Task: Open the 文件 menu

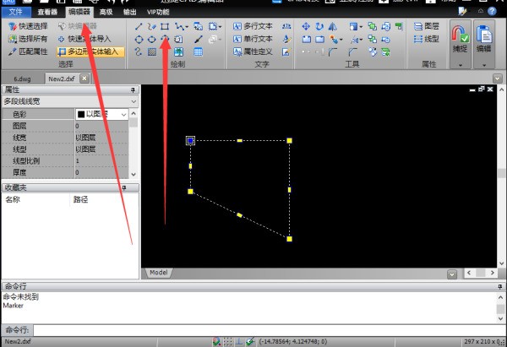Action: click(x=15, y=13)
